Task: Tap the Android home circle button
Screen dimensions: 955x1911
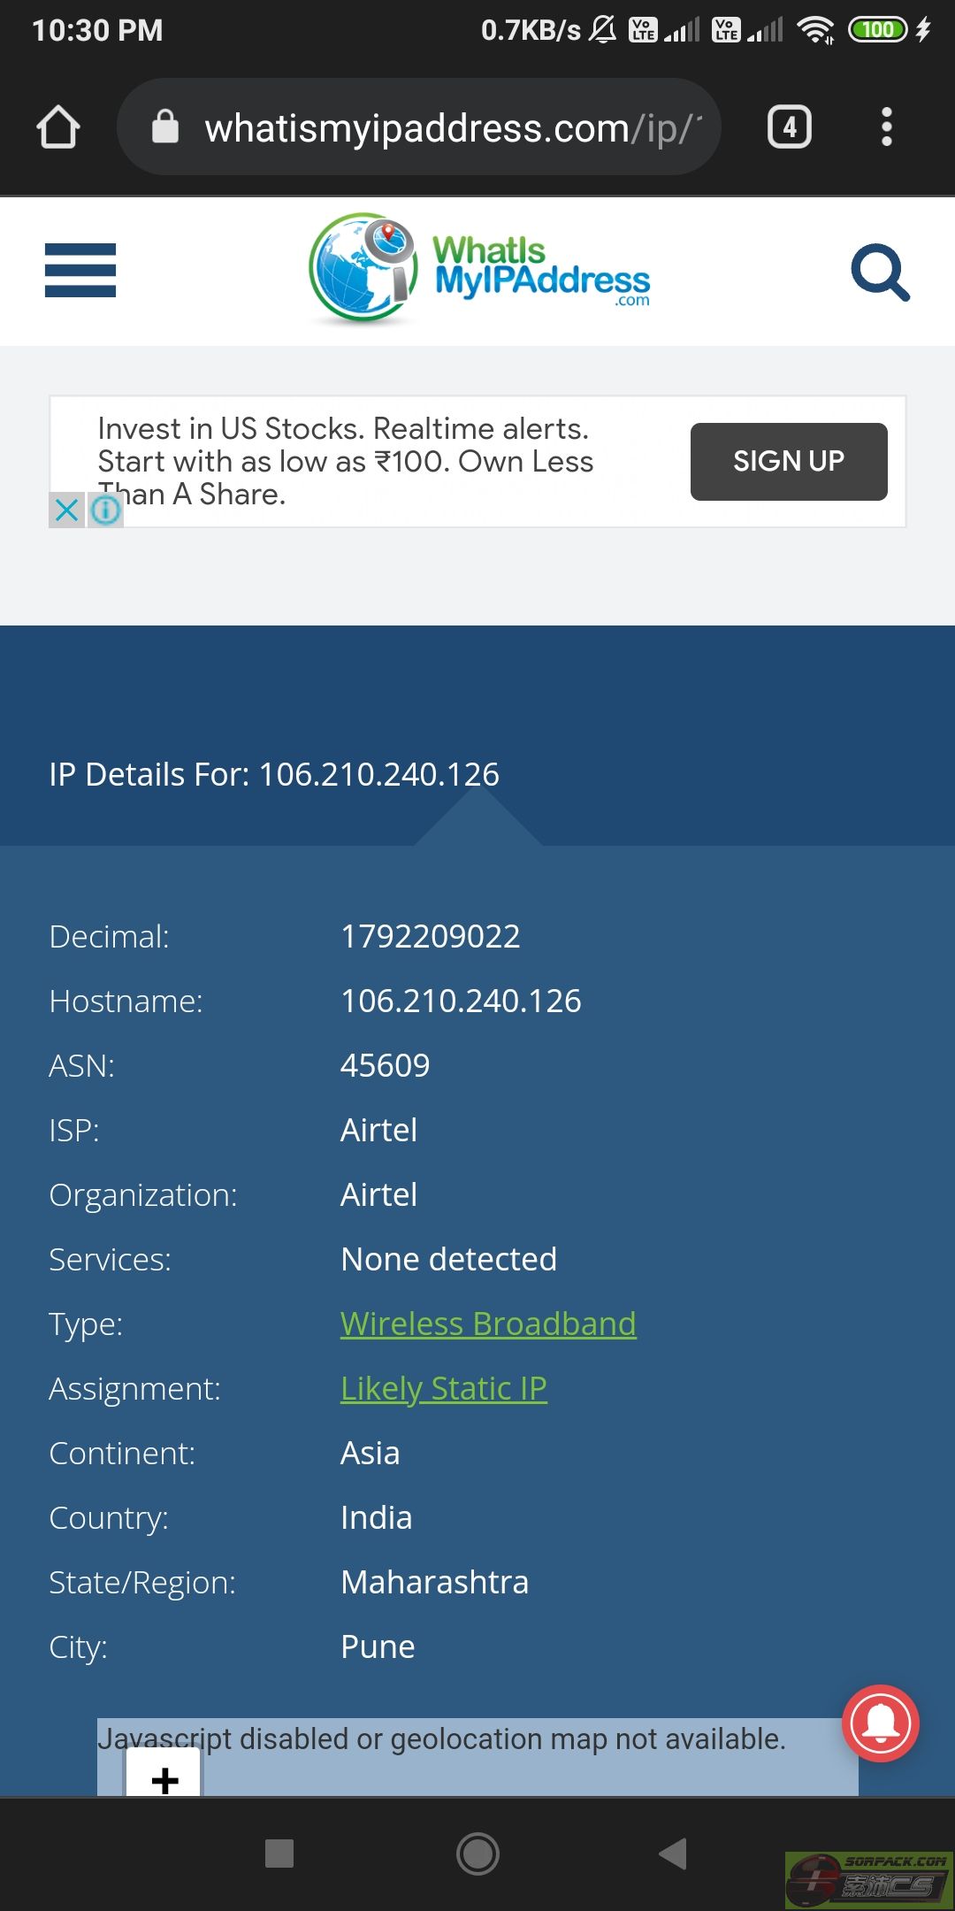Action: tap(477, 1853)
